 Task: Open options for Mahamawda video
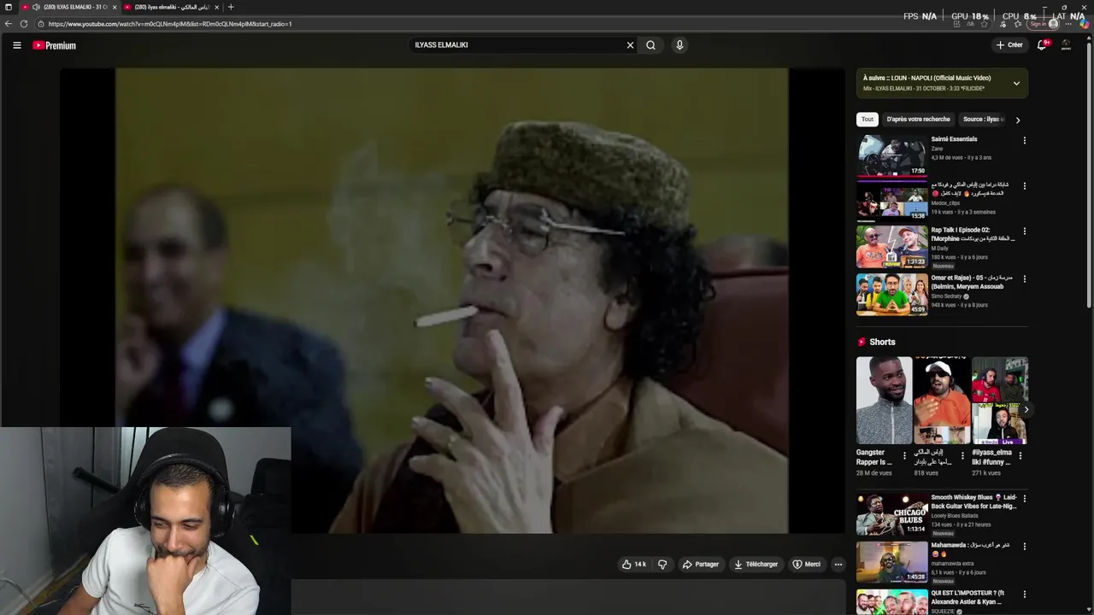[x=1025, y=547]
